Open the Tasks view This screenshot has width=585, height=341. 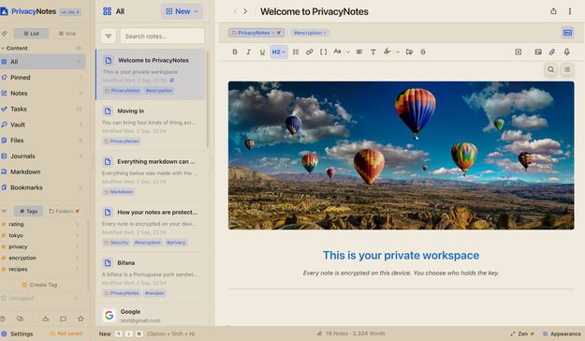pos(42,109)
